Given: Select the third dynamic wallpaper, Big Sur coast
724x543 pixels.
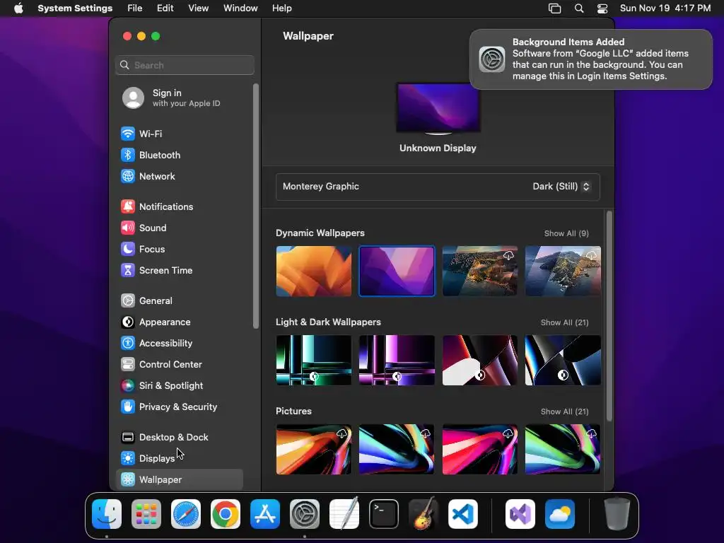Looking at the screenshot, I should coord(480,271).
